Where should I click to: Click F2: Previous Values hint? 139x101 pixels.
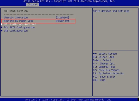click(106, 70)
